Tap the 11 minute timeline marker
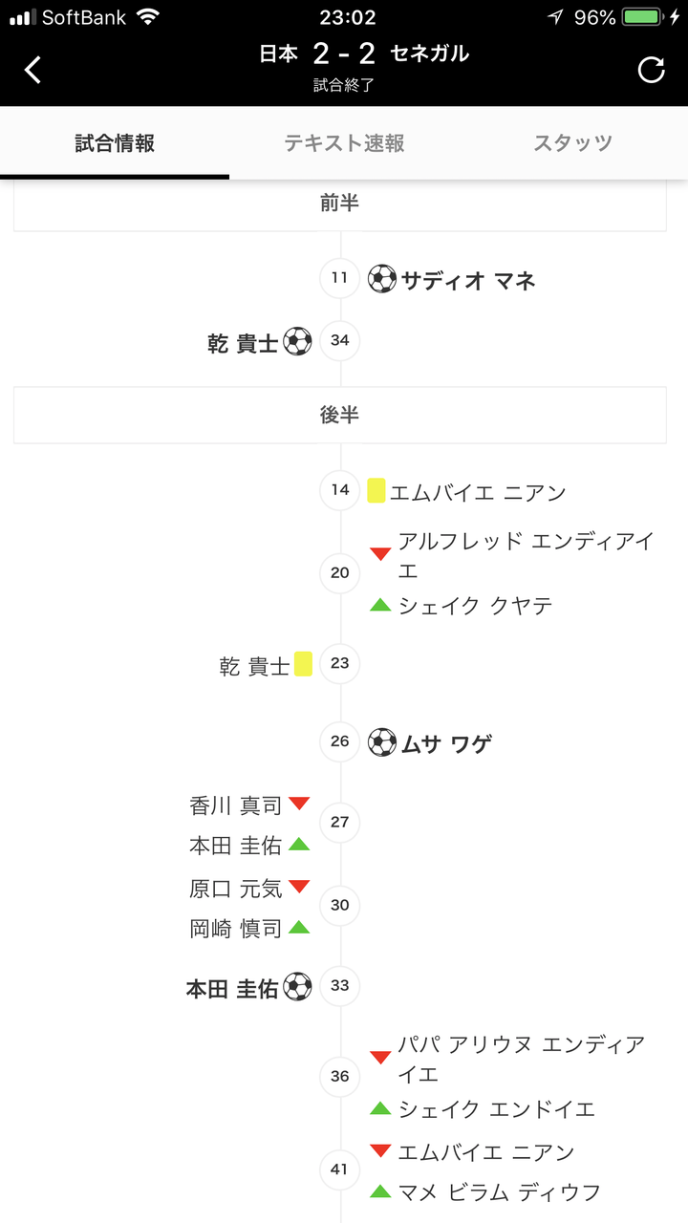The image size is (688, 1223). (339, 279)
